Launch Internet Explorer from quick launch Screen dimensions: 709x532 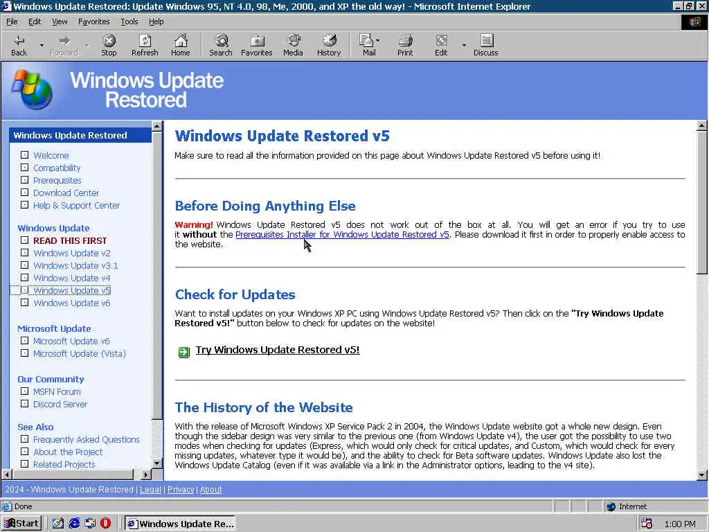tap(74, 524)
